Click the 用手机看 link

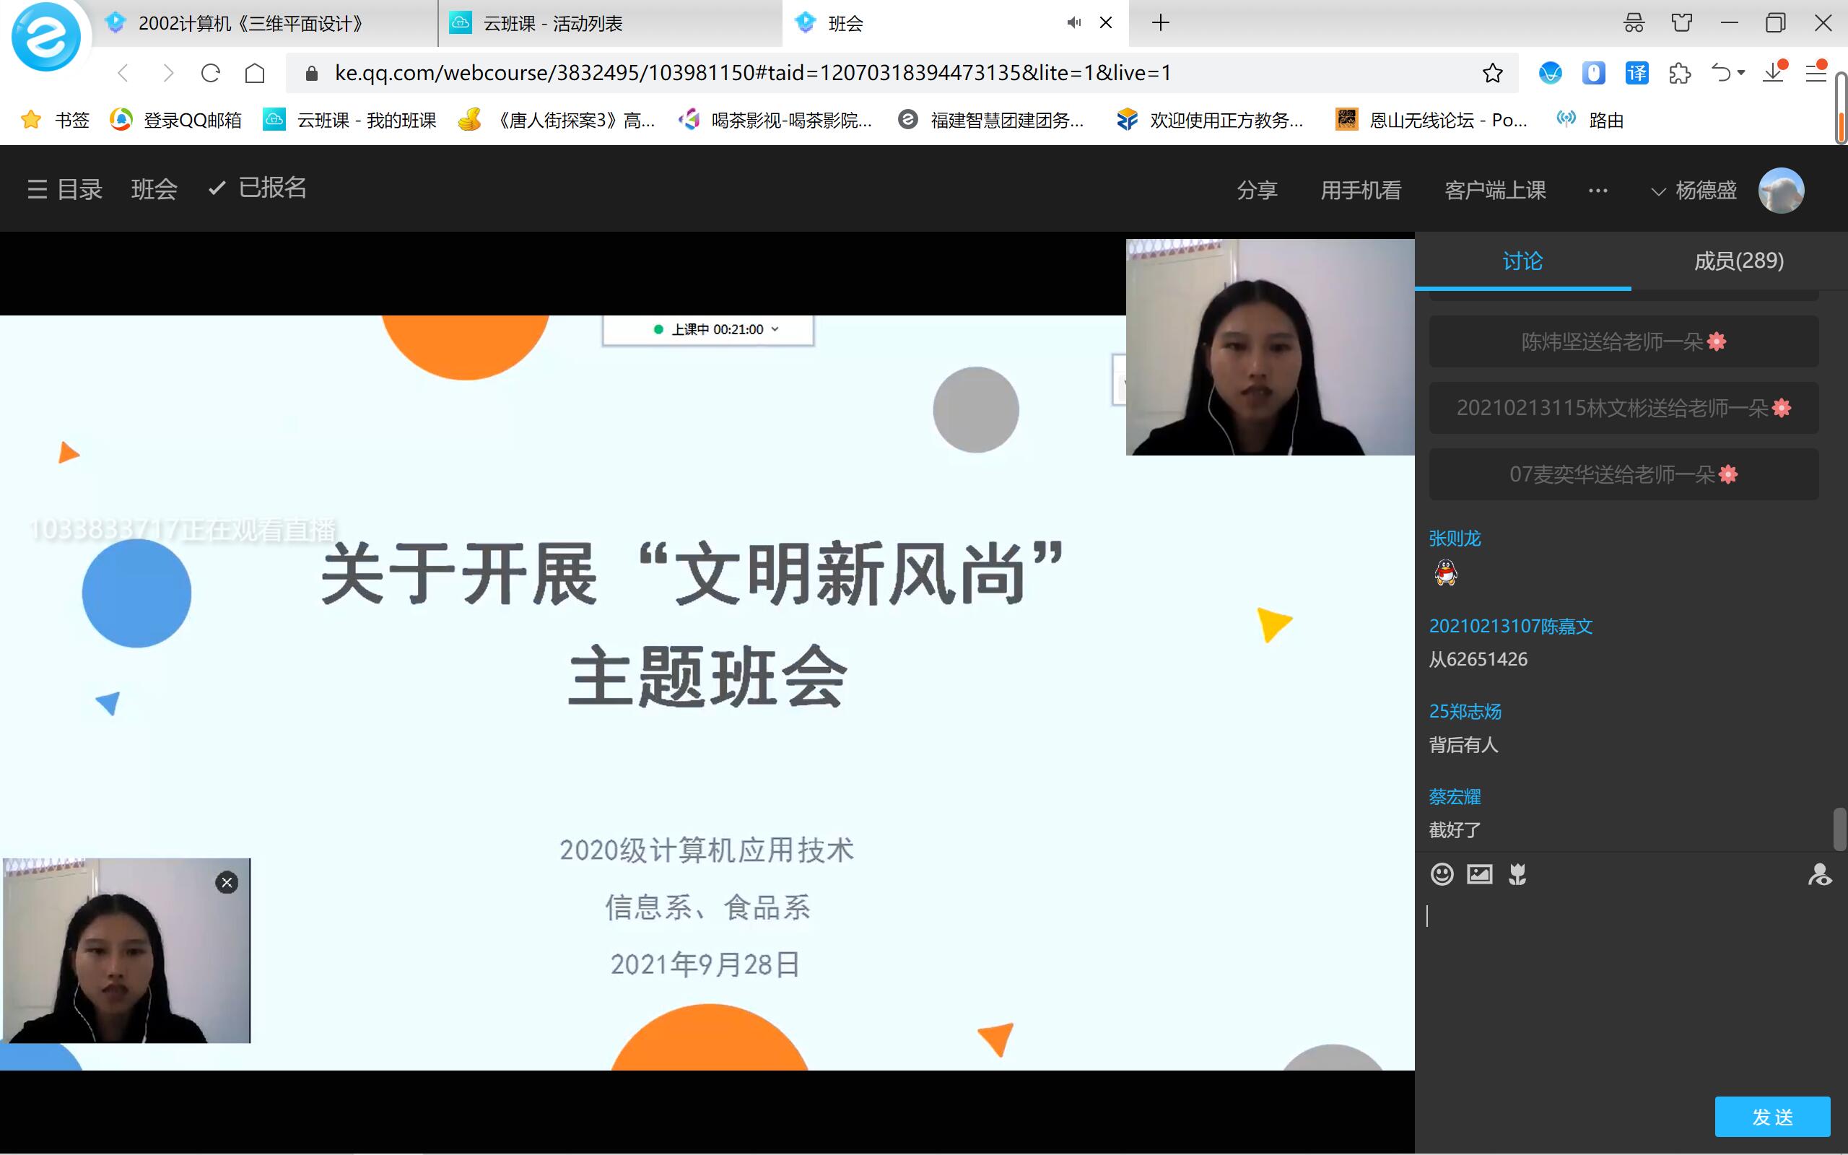[x=1361, y=190]
